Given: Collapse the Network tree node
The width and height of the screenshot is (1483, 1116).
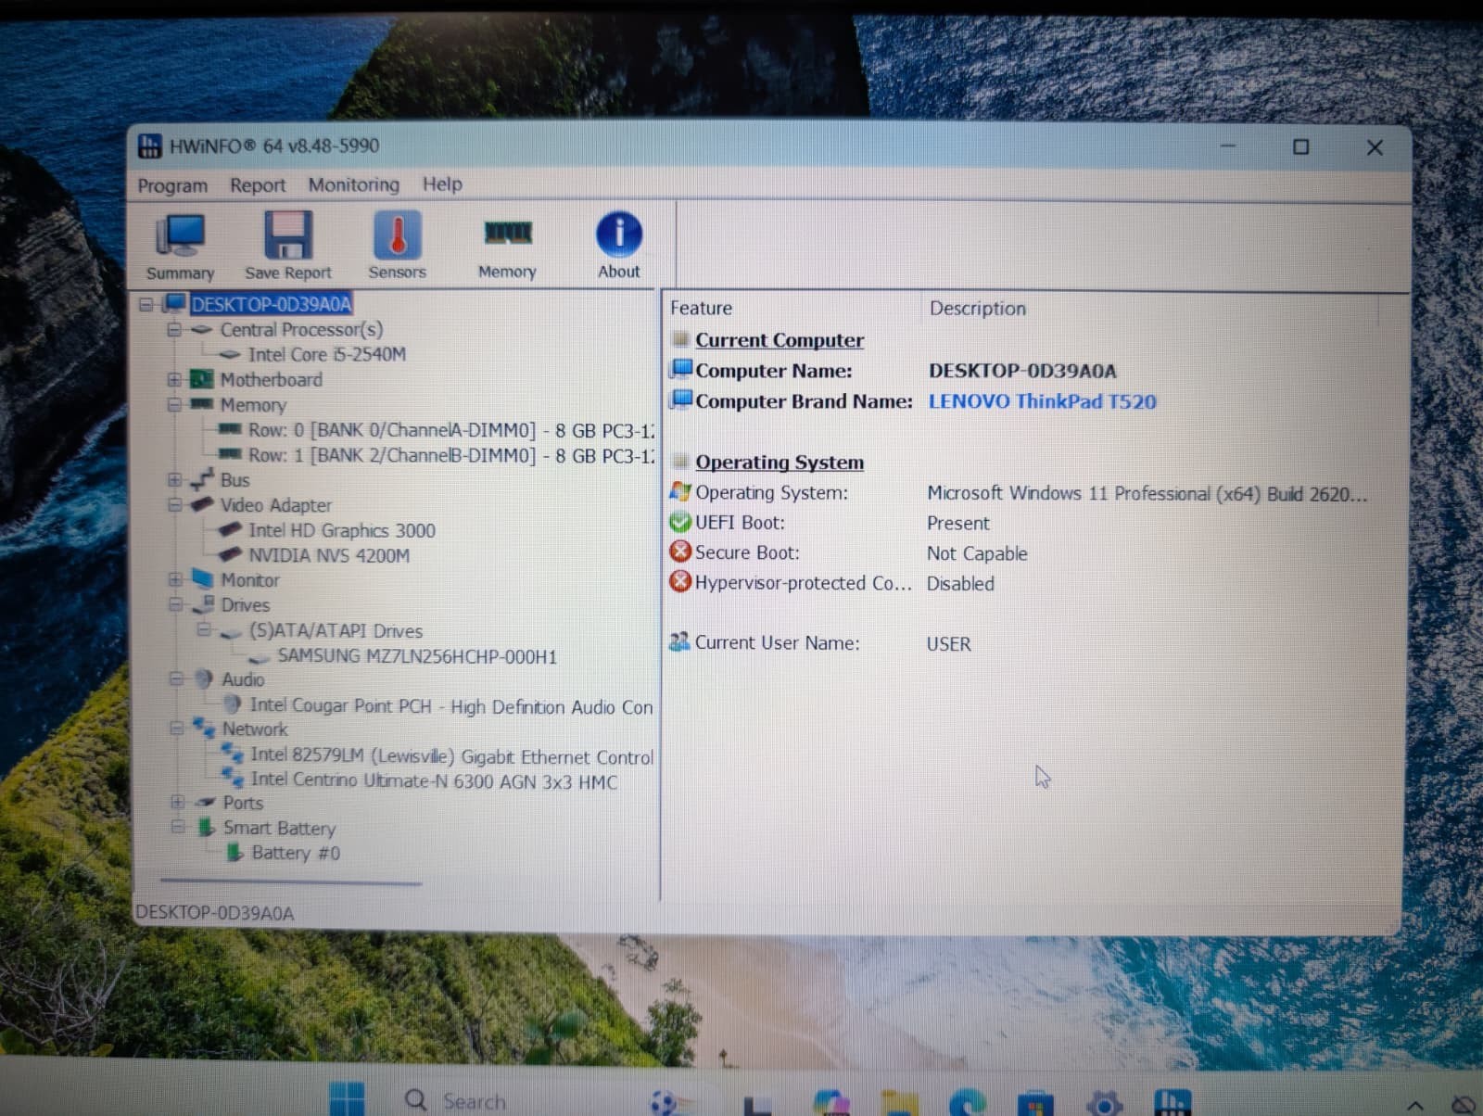Looking at the screenshot, I should pos(176,729).
